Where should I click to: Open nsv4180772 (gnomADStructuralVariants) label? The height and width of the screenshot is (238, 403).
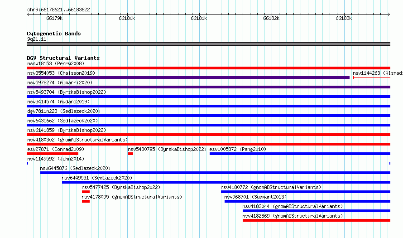coord(271,187)
